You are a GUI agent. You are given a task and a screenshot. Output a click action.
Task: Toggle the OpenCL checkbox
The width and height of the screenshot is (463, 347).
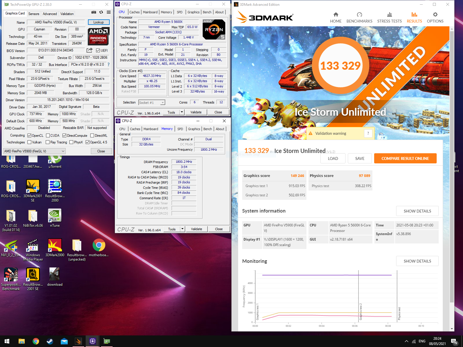click(29, 135)
